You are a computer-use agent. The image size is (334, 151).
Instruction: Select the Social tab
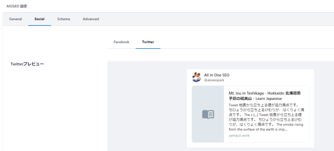[39, 19]
